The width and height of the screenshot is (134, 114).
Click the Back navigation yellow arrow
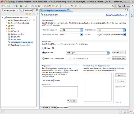pos(76,6)
